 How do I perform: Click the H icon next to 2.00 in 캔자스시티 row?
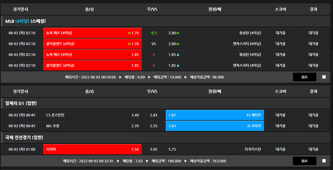[178, 44]
